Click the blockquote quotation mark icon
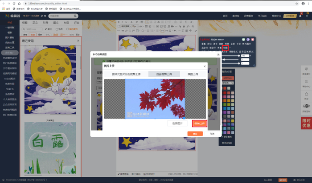Image resolution: width=312 pixels, height=183 pixels. [x=123, y=31]
